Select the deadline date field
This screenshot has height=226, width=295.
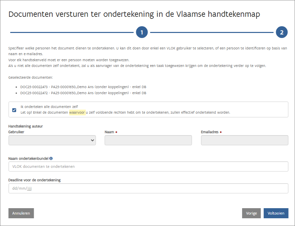(148, 188)
